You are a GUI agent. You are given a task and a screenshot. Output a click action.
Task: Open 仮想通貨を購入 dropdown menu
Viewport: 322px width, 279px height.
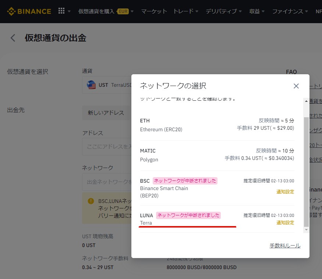click(106, 11)
